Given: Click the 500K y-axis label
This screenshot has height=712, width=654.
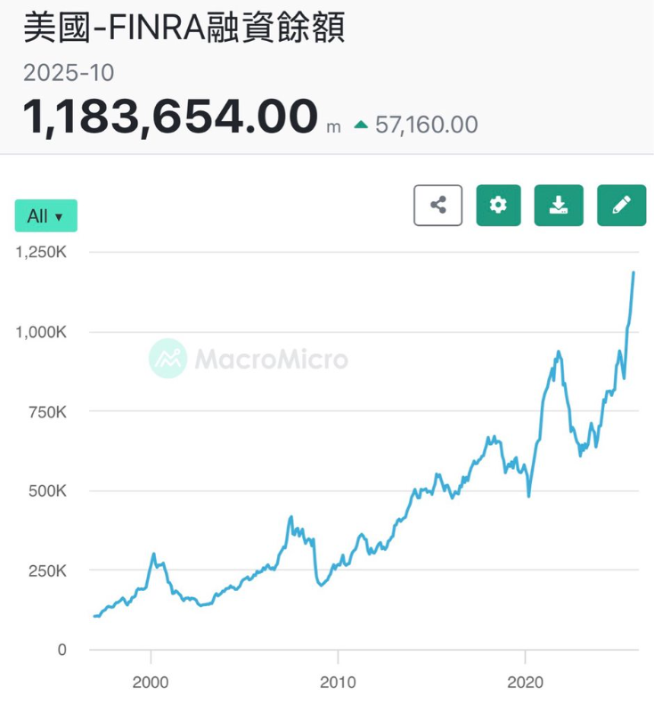Looking at the screenshot, I should pos(46,491).
